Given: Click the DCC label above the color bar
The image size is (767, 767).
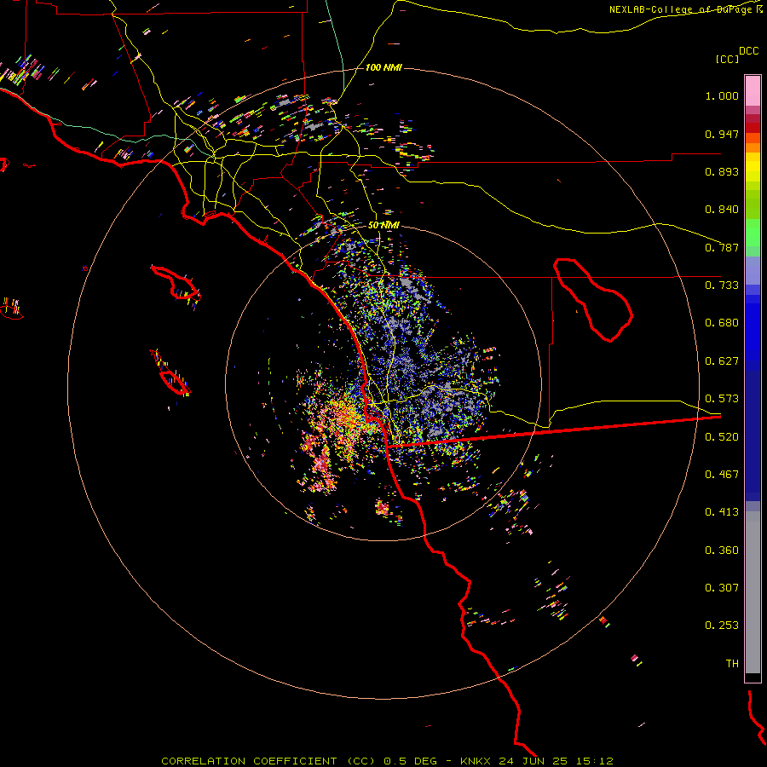Looking at the screenshot, I should click(x=748, y=51).
